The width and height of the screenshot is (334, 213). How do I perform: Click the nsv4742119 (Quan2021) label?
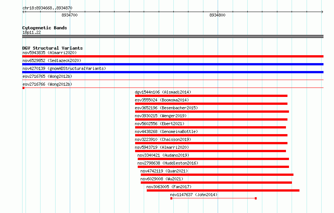point(164,171)
